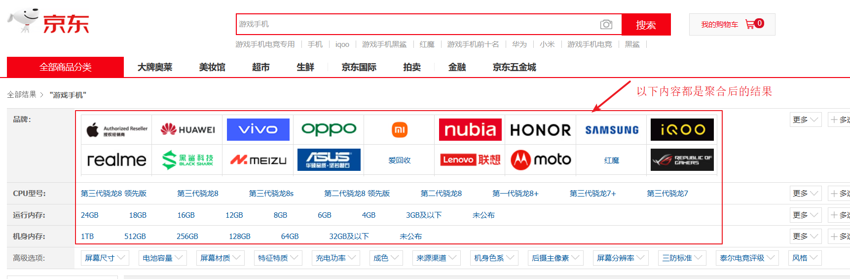This screenshot has width=850, height=279.
Task: Go to 京东五金城 navigation tab
Action: (514, 67)
